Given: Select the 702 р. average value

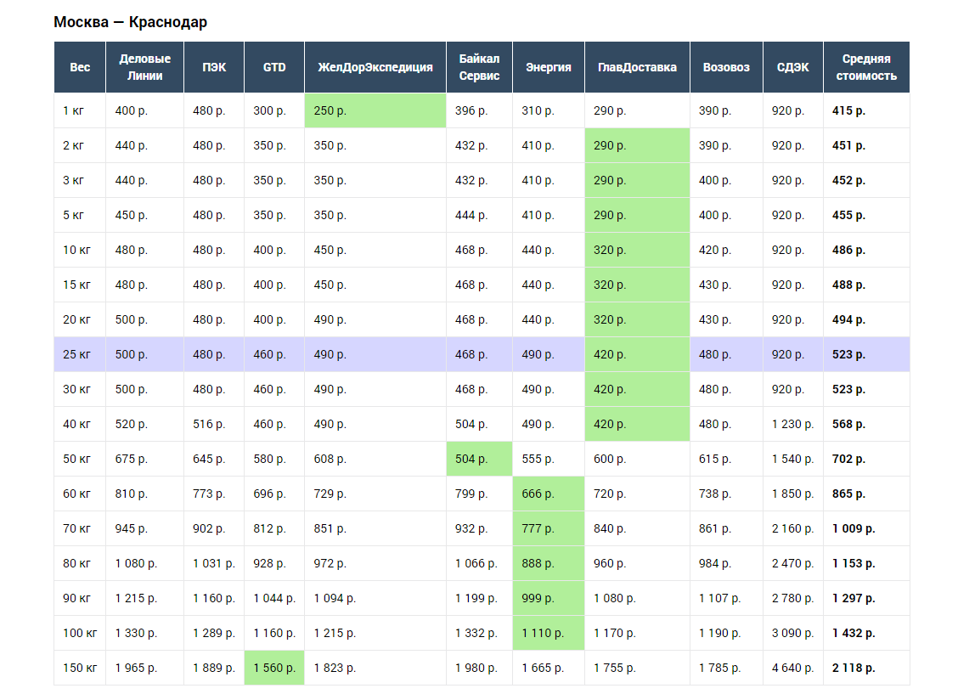Looking at the screenshot, I should tap(848, 459).
